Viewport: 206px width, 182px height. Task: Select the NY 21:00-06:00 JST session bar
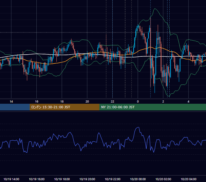(152, 107)
